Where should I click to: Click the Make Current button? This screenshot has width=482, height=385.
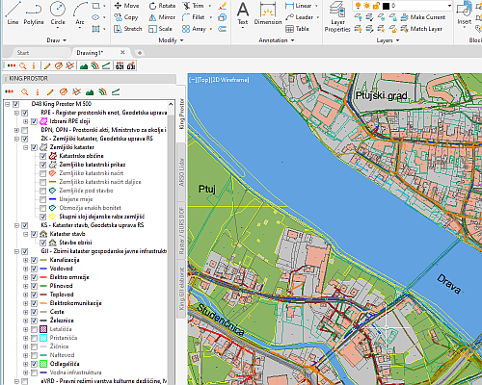click(423, 17)
